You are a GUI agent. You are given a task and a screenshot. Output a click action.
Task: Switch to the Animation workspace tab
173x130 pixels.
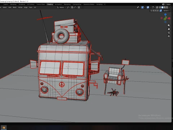click(58, 4)
